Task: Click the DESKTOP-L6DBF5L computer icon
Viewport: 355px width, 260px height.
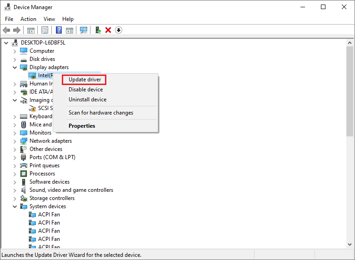Action: pyautogui.click(x=15, y=43)
